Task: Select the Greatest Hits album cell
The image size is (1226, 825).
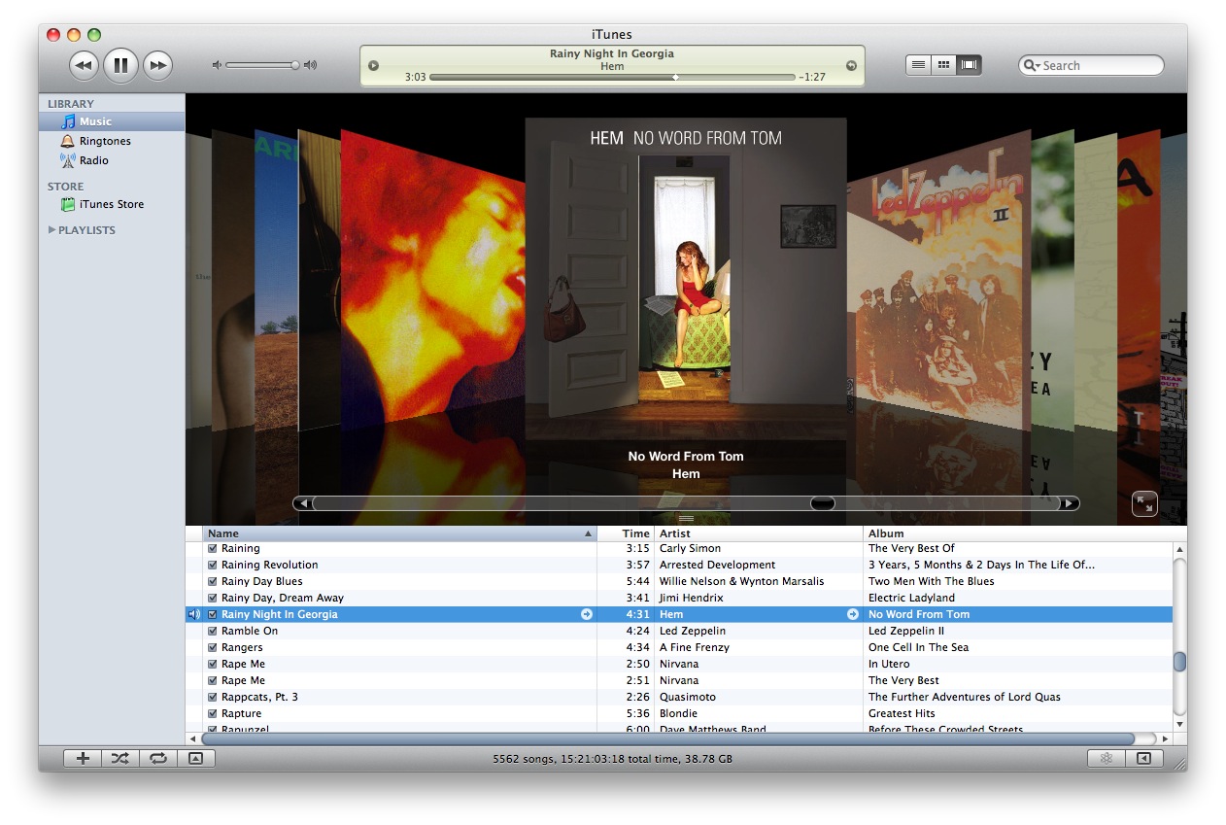Action: pos(1018,713)
